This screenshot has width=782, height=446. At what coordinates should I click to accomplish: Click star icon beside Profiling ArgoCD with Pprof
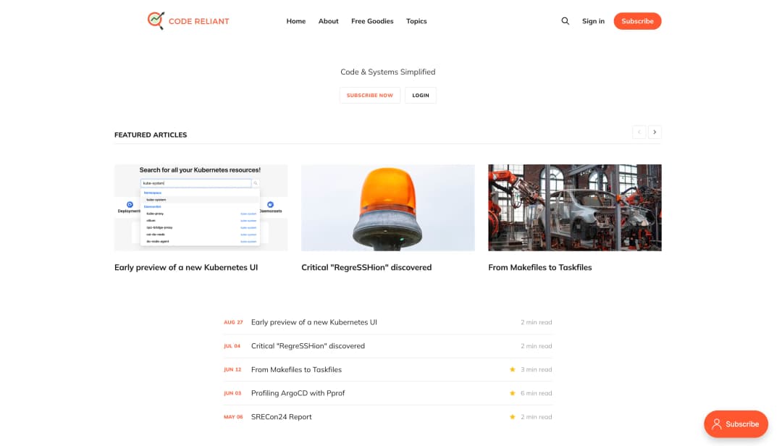513,393
